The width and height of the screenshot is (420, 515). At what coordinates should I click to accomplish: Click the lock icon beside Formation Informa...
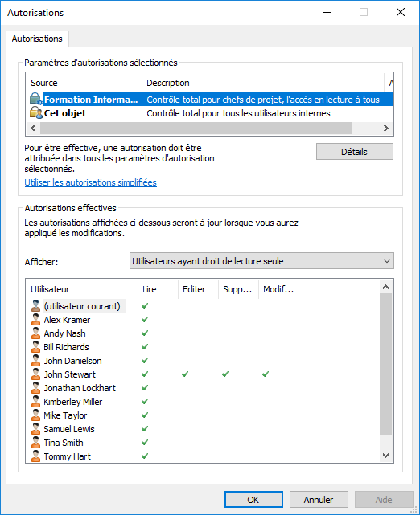[x=36, y=99]
